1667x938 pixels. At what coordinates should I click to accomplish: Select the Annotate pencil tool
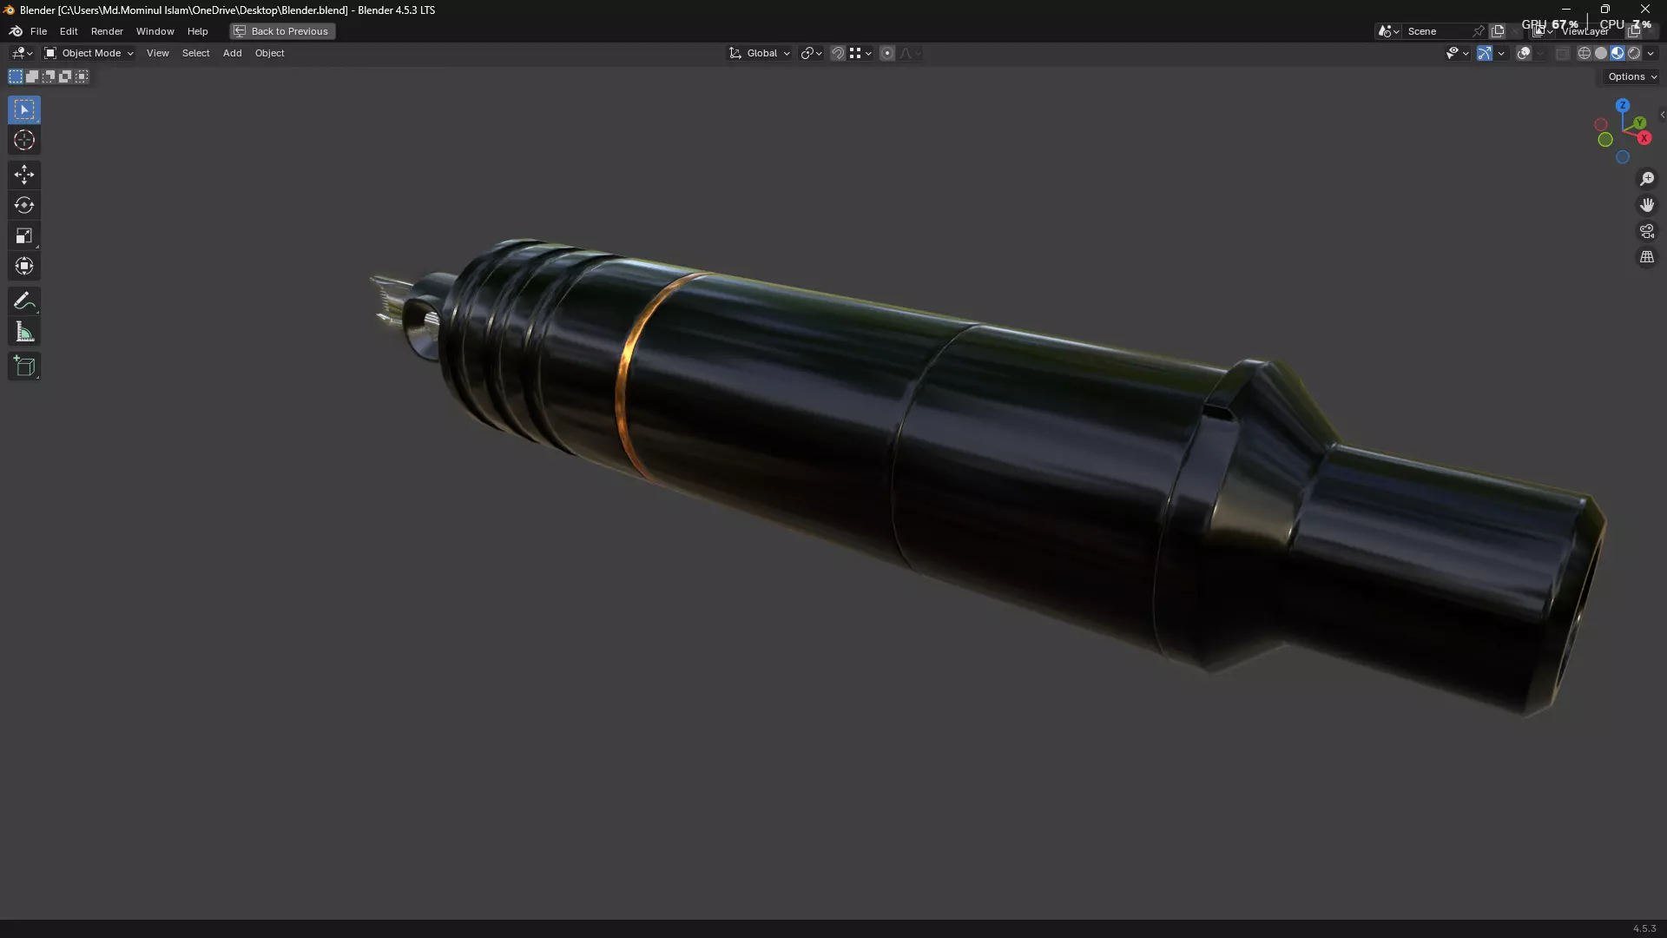click(24, 301)
